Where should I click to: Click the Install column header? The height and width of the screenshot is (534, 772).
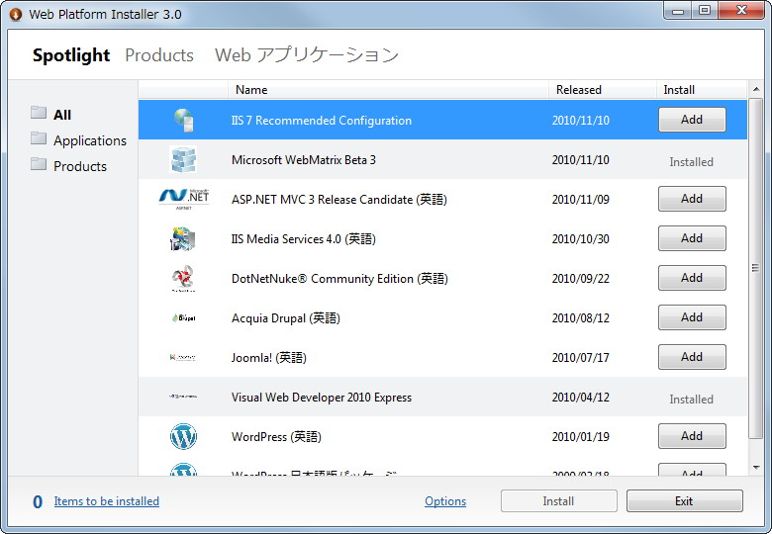pyautogui.click(x=702, y=89)
